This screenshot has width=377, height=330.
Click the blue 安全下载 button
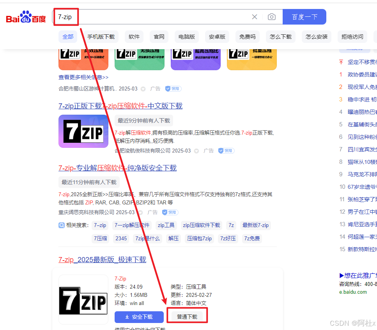(139, 317)
